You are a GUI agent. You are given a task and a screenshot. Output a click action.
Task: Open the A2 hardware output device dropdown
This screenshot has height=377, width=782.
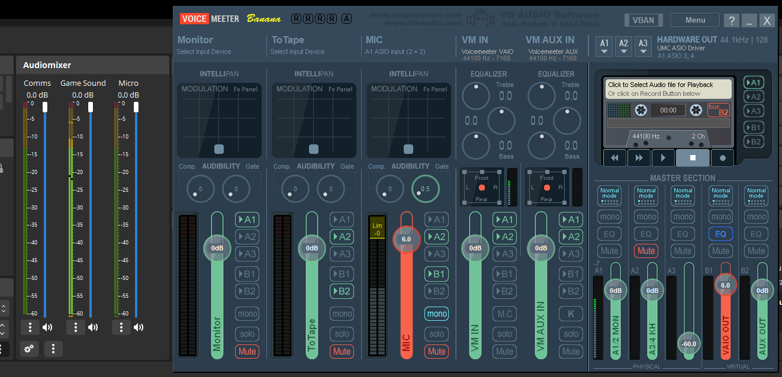click(624, 46)
